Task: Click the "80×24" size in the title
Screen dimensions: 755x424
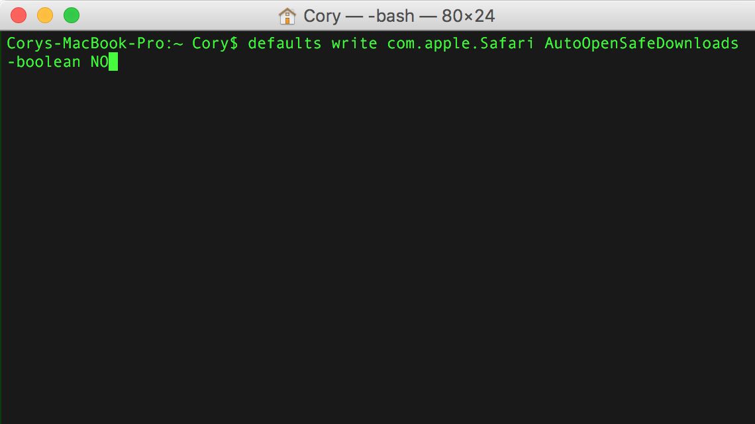Action: click(468, 15)
